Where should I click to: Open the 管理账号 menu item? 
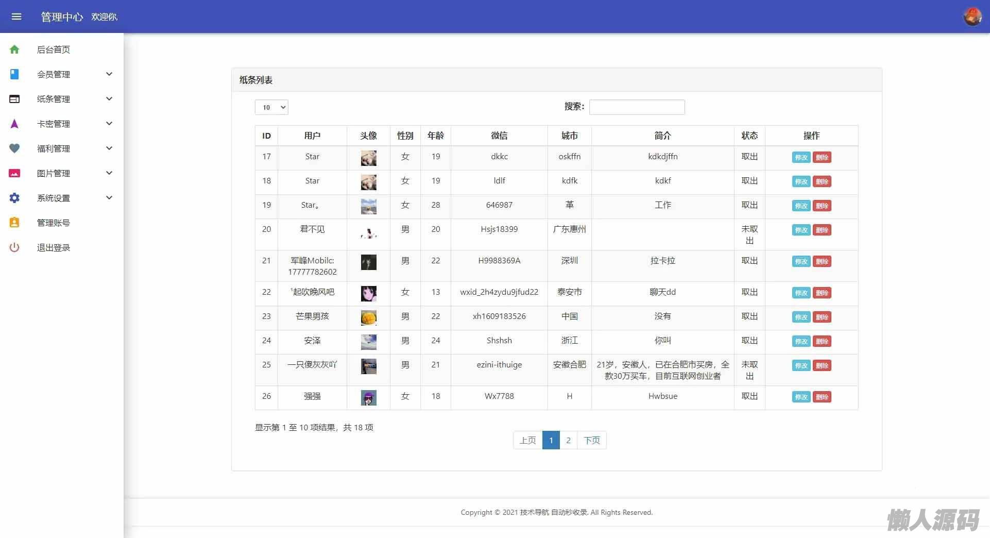point(54,223)
